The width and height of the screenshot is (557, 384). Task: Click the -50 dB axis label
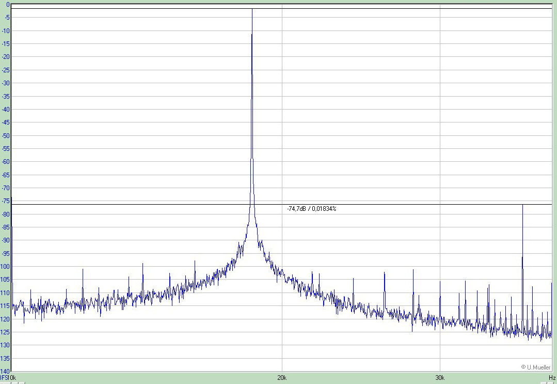[x=6, y=136]
